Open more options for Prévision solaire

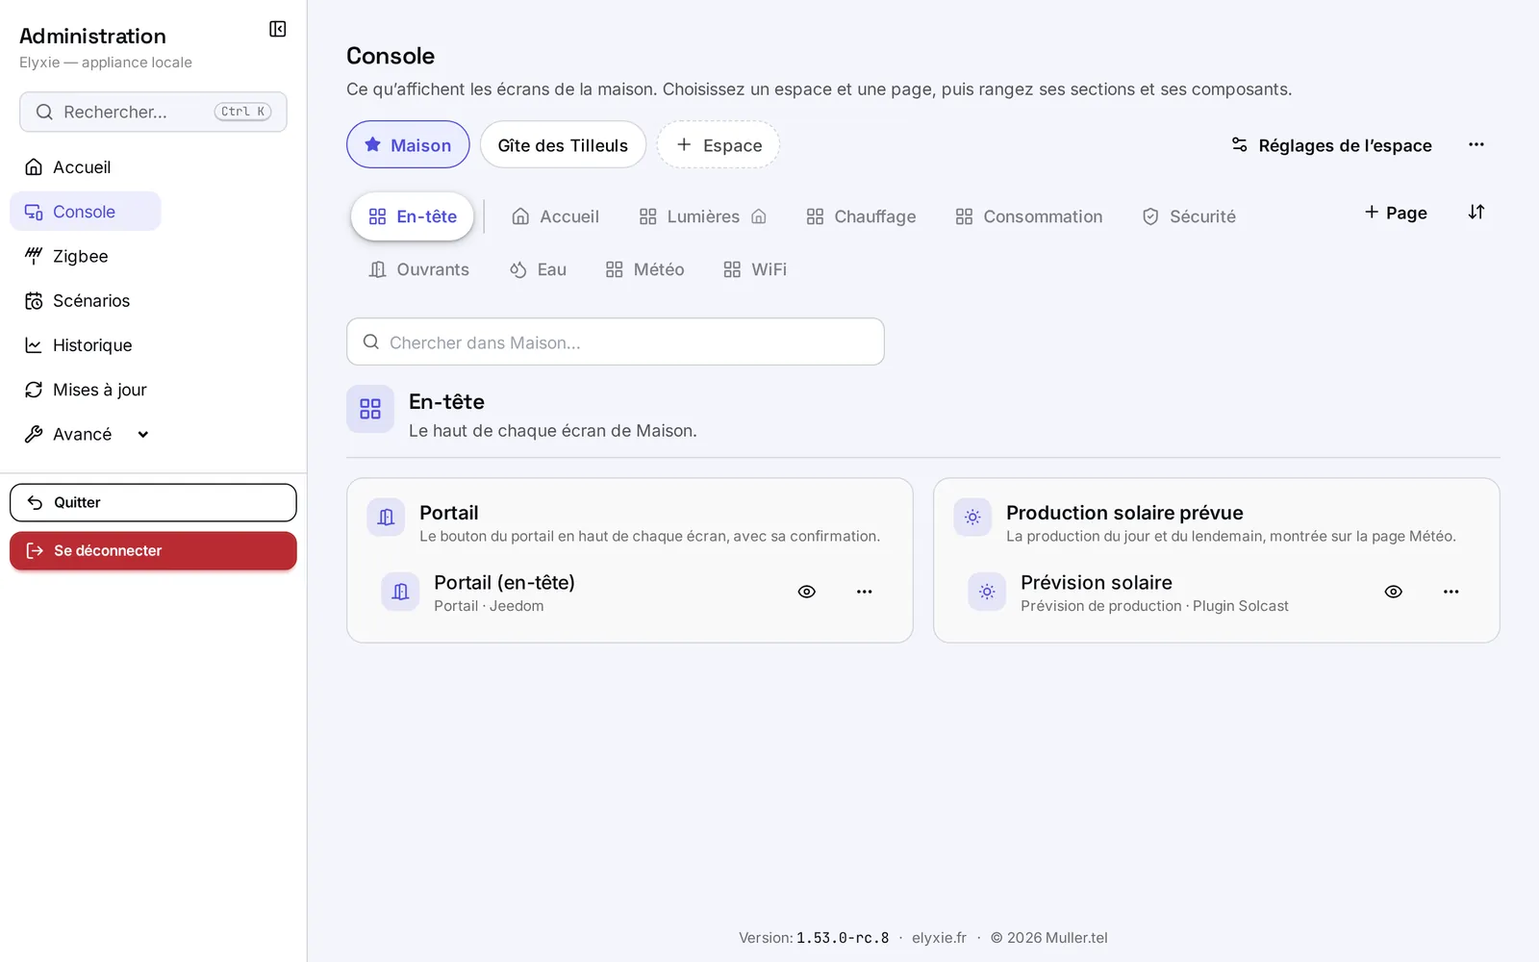[x=1451, y=592]
